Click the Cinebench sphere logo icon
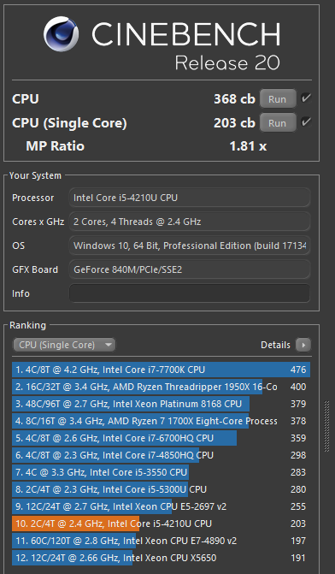 tap(62, 33)
